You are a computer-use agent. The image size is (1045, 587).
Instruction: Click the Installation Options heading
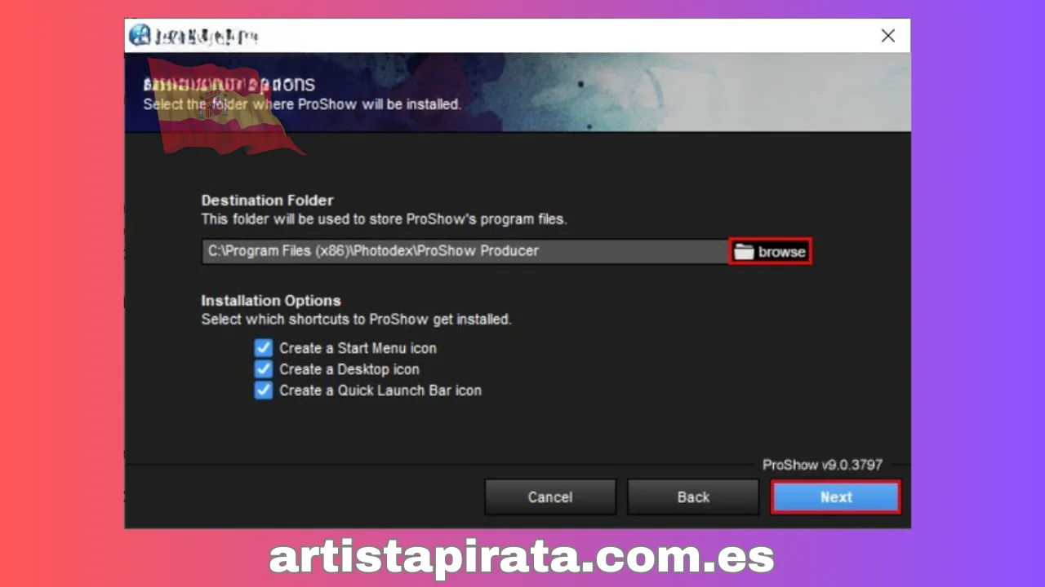point(271,301)
